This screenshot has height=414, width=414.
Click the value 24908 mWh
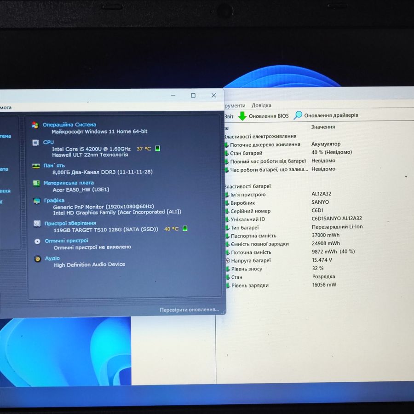coord(326,243)
